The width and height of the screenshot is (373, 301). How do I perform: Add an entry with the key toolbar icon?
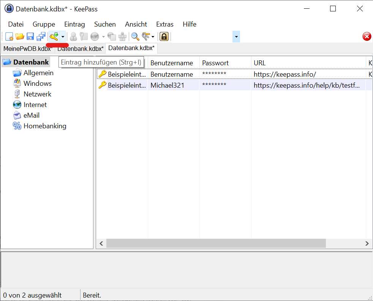click(54, 36)
